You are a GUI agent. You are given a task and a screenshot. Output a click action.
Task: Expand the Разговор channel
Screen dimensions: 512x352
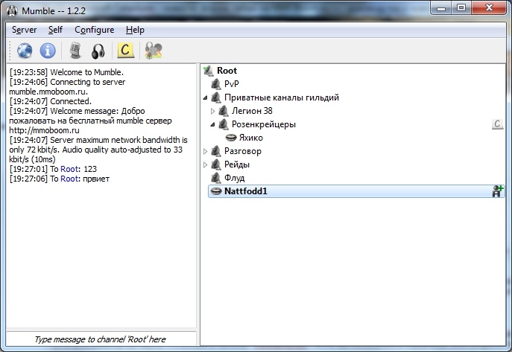205,151
